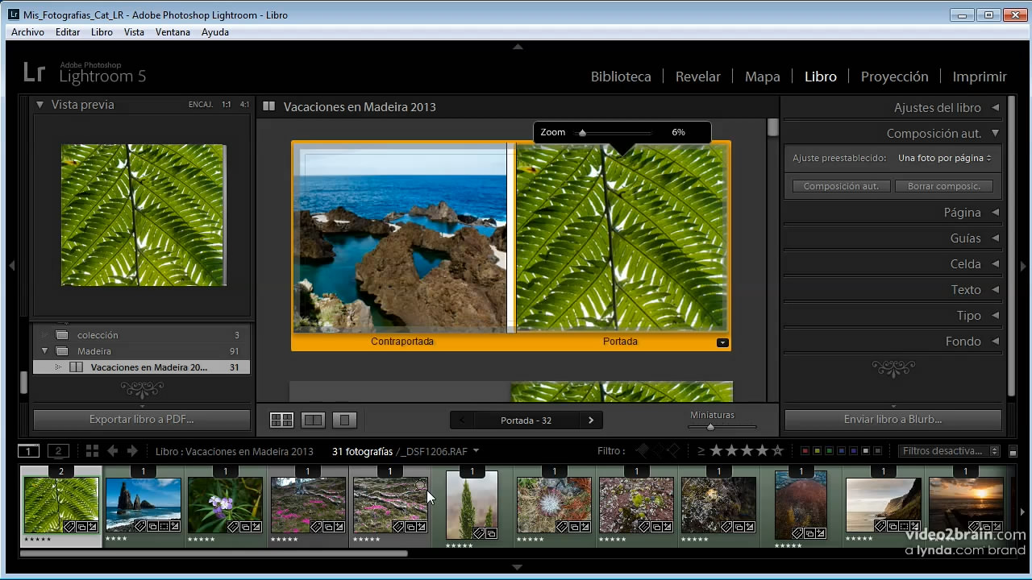Click Exportar libro a PDF button

coord(142,419)
